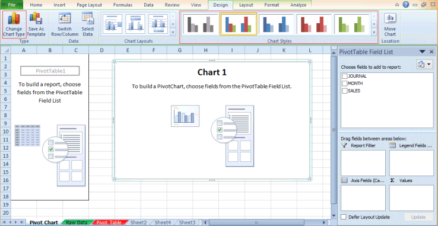Apply the multicolor blue-red-green chart style
The width and height of the screenshot is (438, 226).
click(238, 24)
